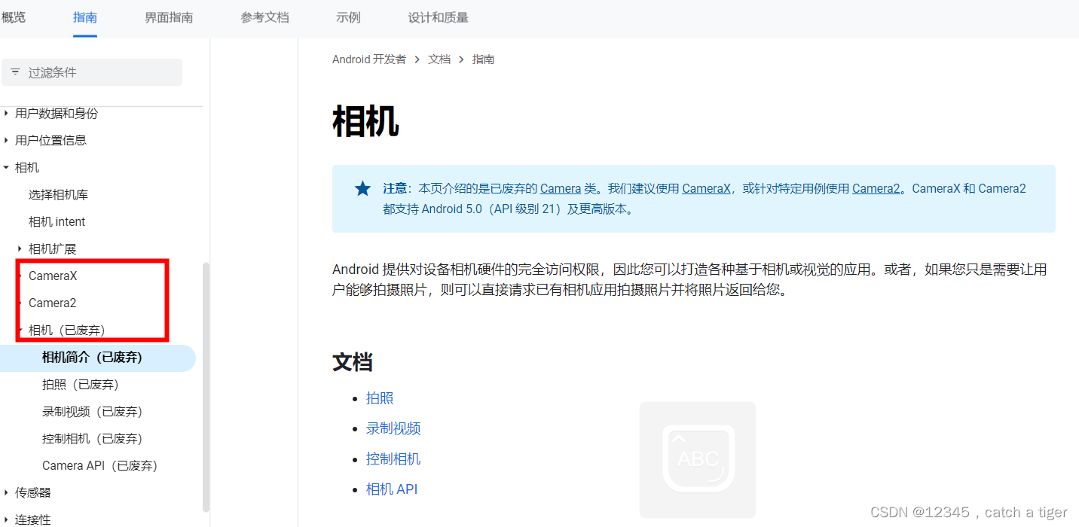Click the 文档 section heading

(353, 362)
